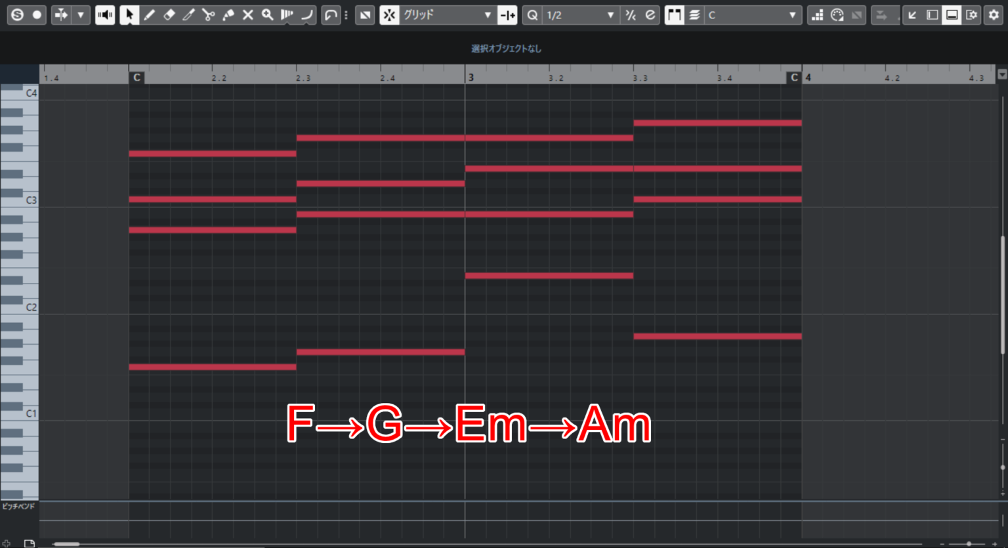Open the C chord type dropdown
Image resolution: width=1008 pixels, height=548 pixels.
753,14
